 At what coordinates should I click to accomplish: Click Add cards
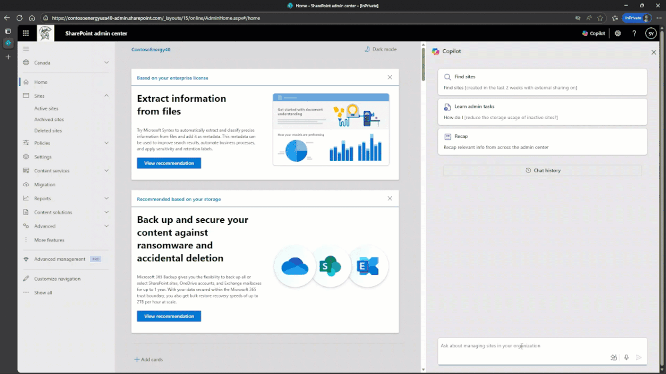149,359
